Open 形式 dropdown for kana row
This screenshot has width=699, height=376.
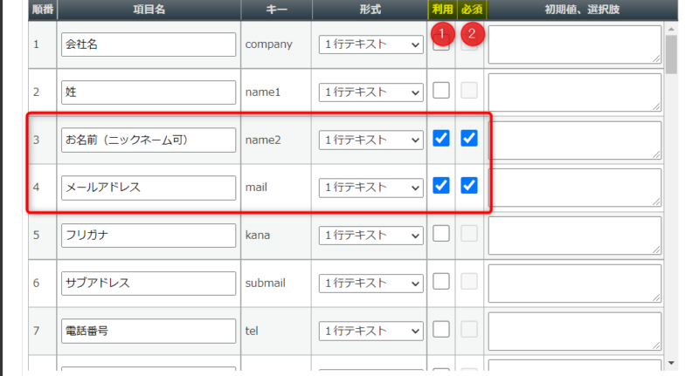coord(370,236)
